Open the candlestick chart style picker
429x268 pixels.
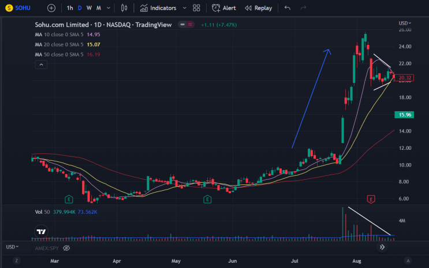(124, 8)
